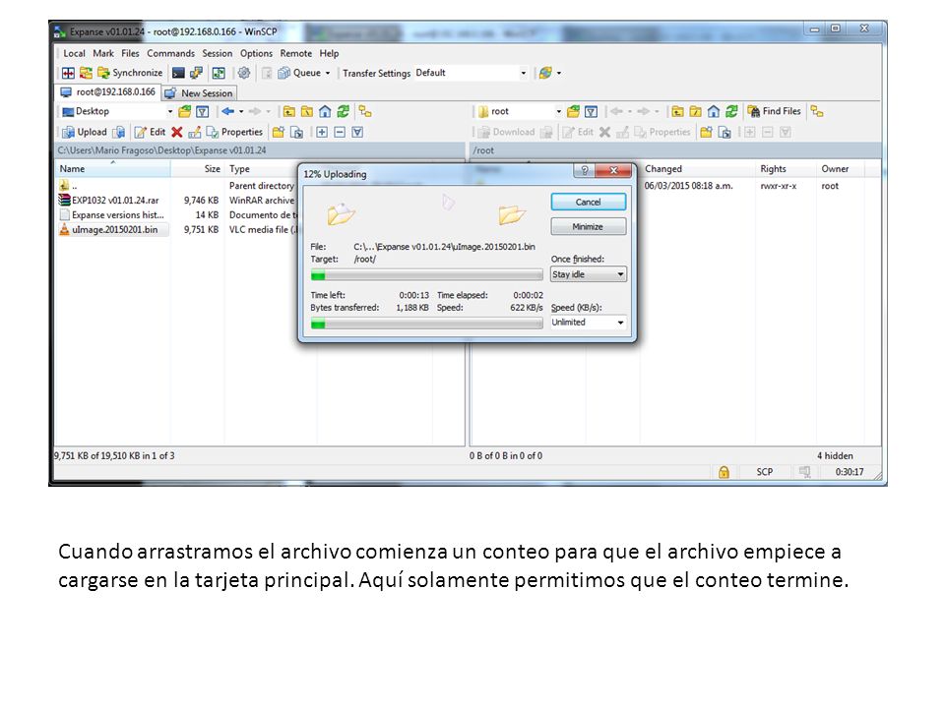Go to the remote home directory icon
945x708 pixels.
click(714, 111)
